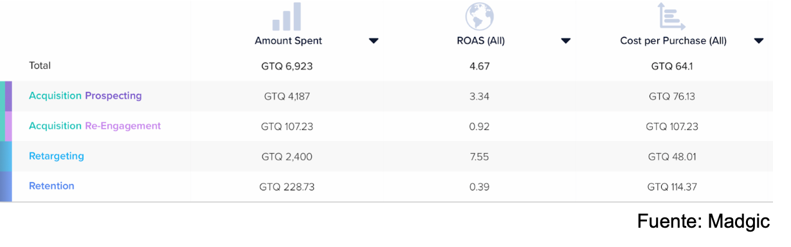Click the bar chart icon above Amount Spent

coord(287,17)
